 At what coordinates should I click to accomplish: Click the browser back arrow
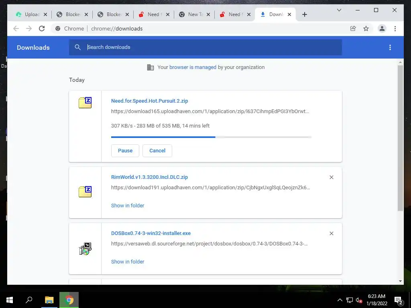click(x=16, y=28)
